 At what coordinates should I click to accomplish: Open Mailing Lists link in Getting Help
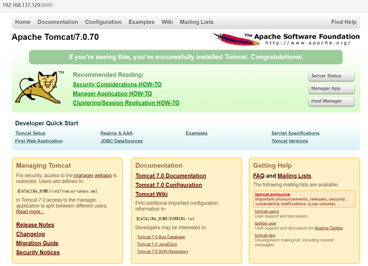click(x=294, y=176)
